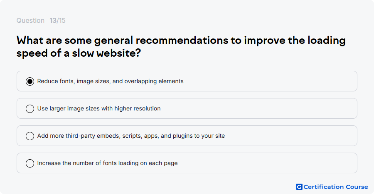Click the "Use larger image sizes with higher resolution" text

tap(99, 108)
